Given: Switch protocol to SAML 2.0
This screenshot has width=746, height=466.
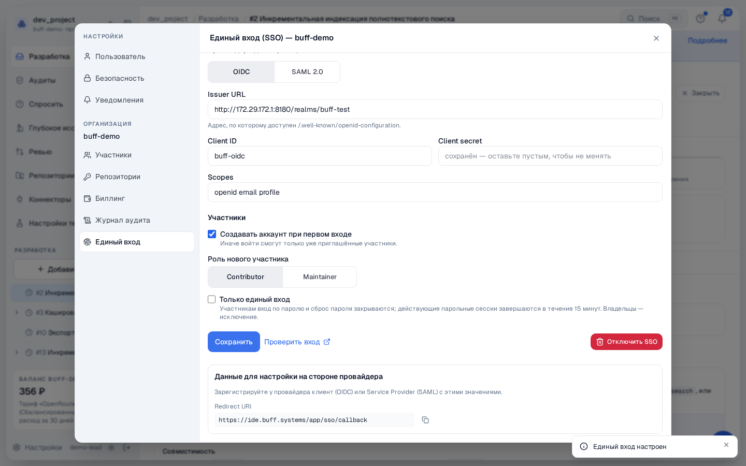Looking at the screenshot, I should pos(307,72).
